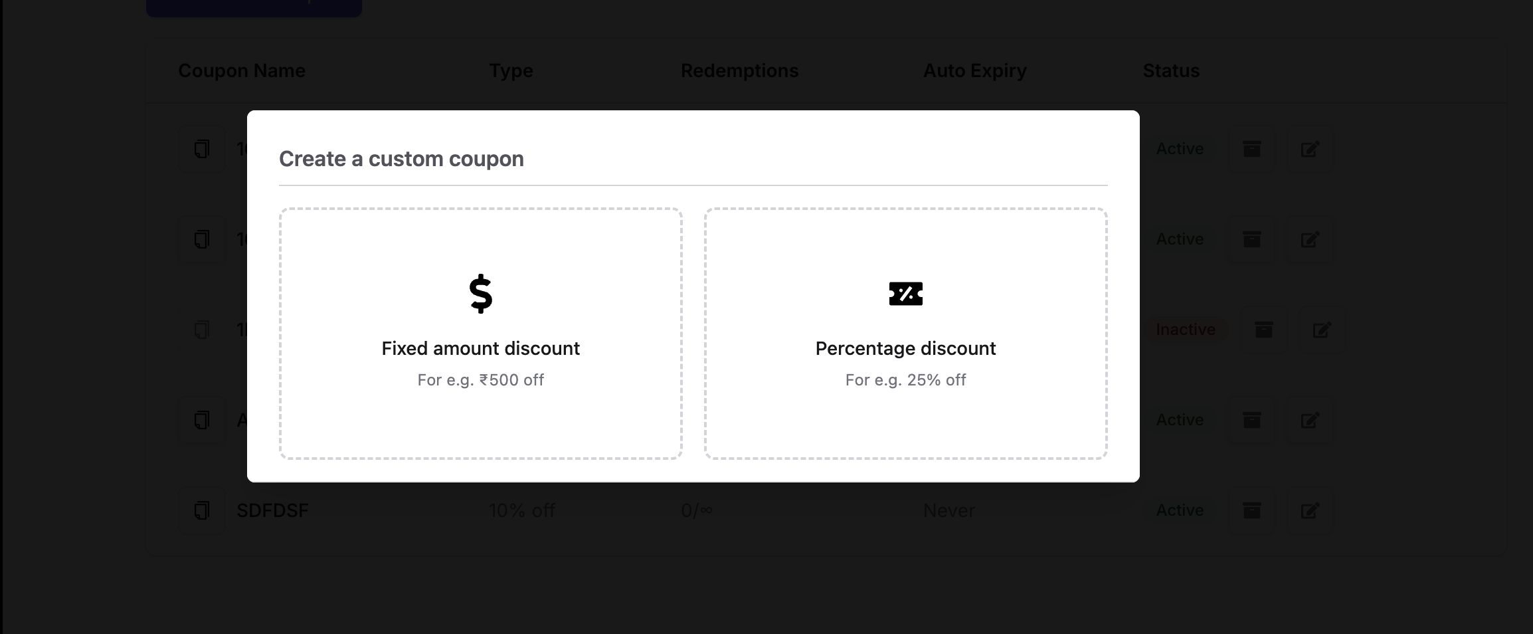
Task: Click the dollar sign icon in the modal
Action: coord(480,294)
